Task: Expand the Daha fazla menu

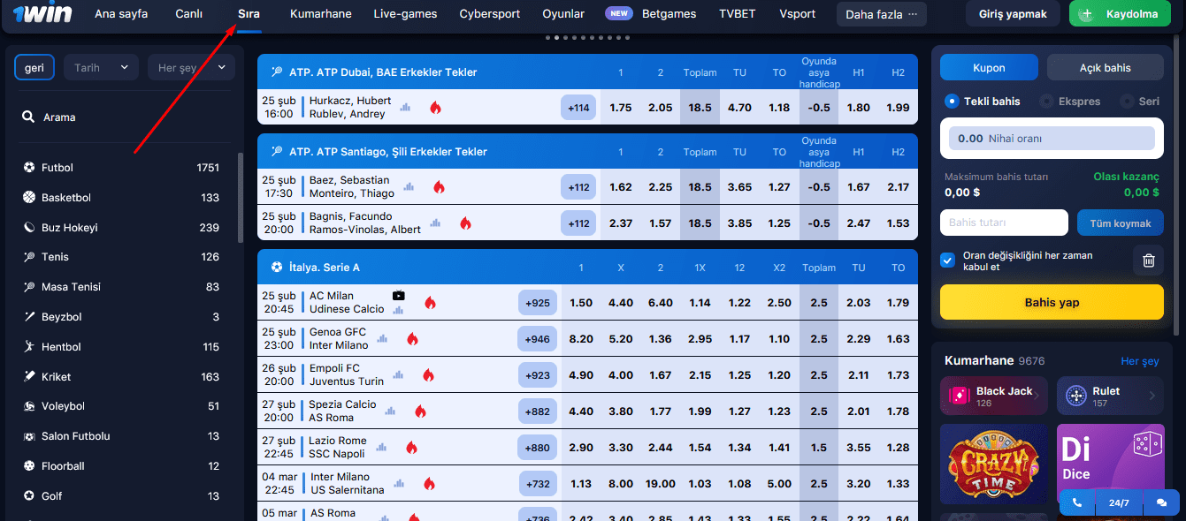Action: 882,14
